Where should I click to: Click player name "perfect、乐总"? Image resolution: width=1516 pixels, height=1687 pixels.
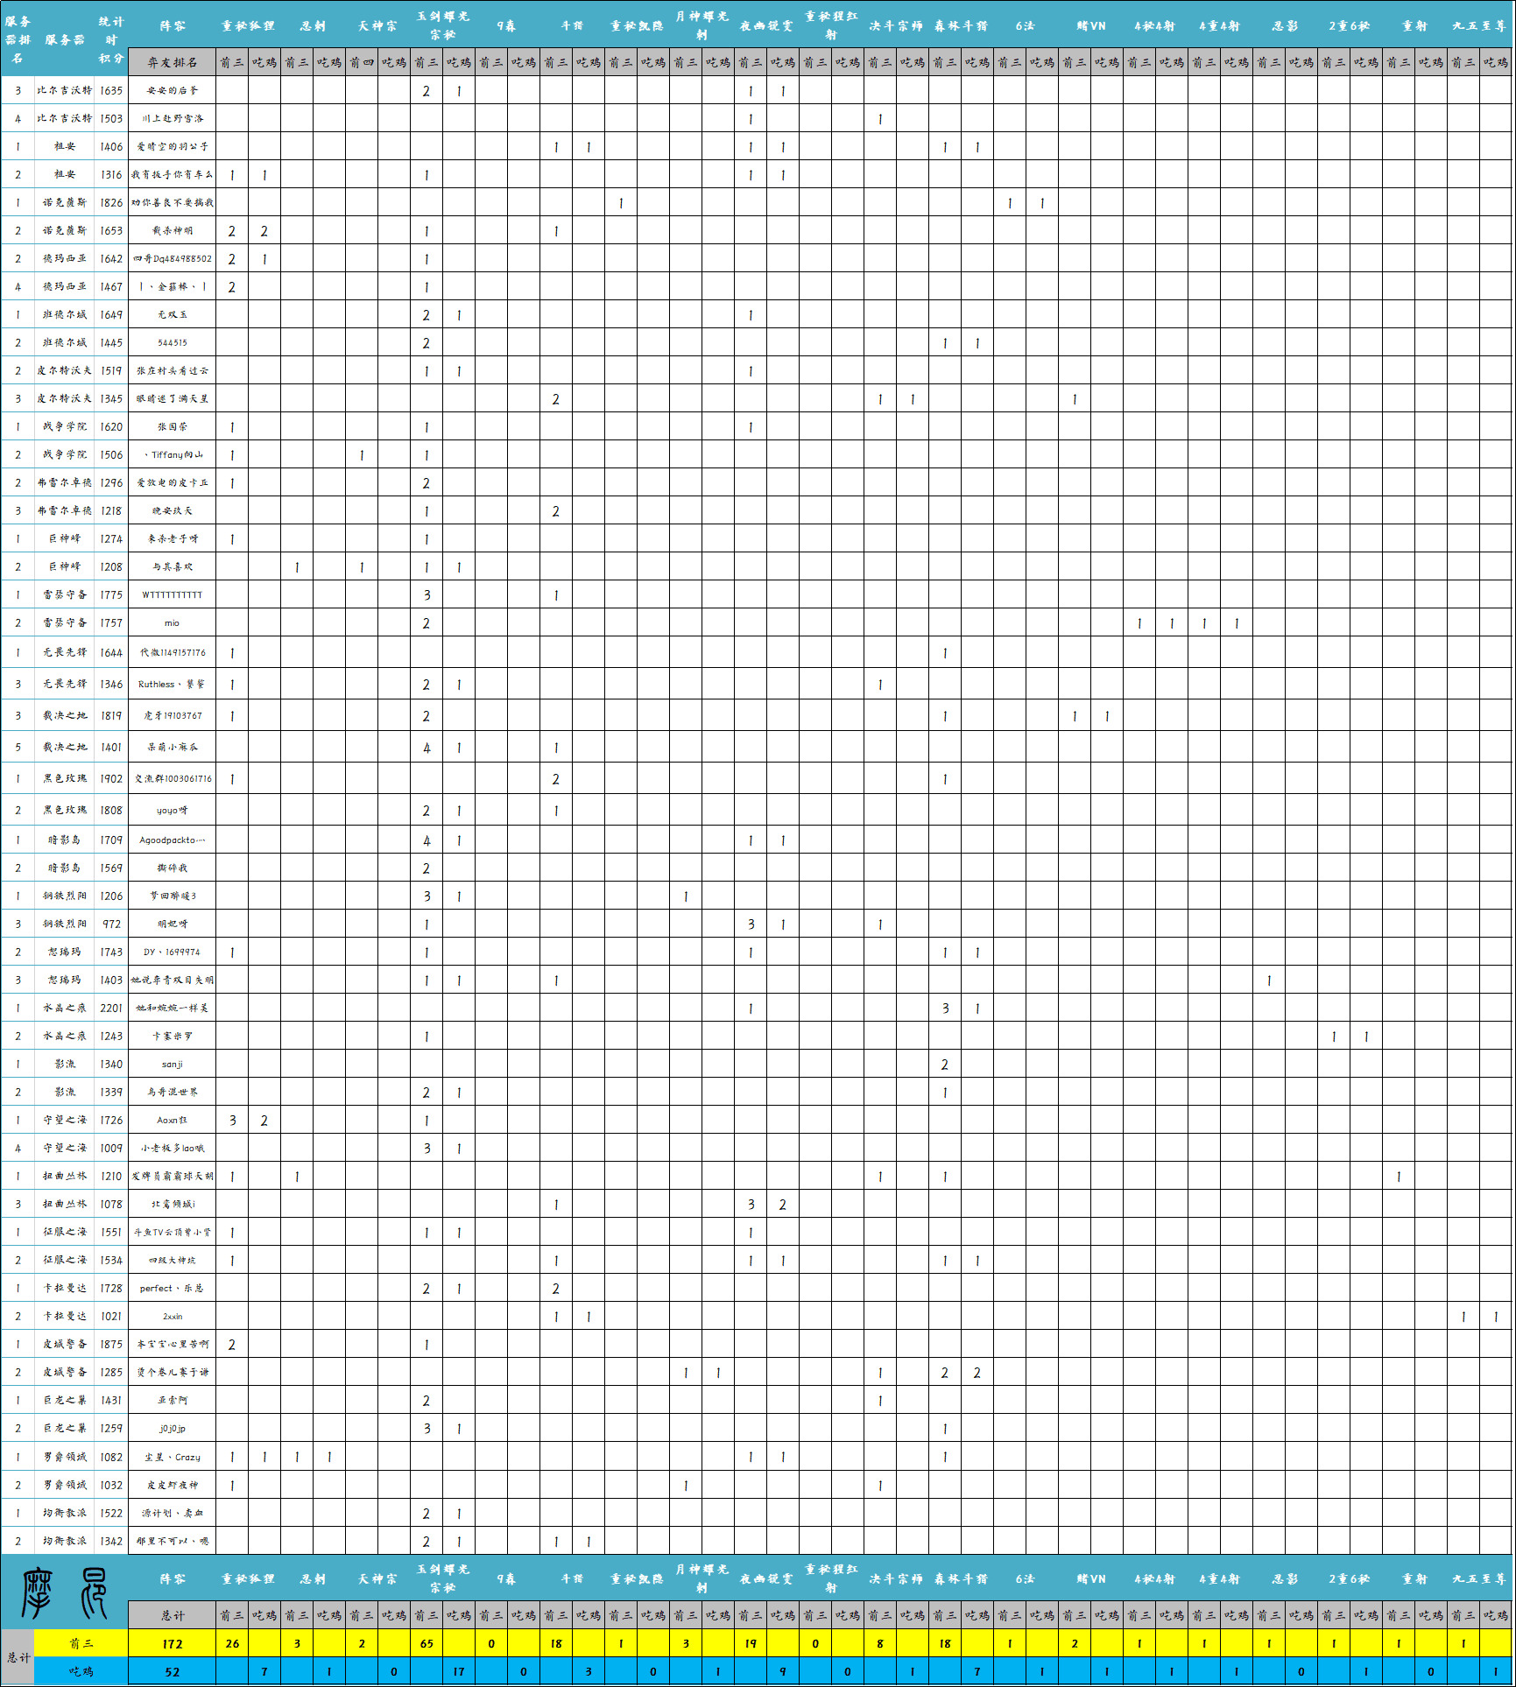click(x=172, y=1289)
